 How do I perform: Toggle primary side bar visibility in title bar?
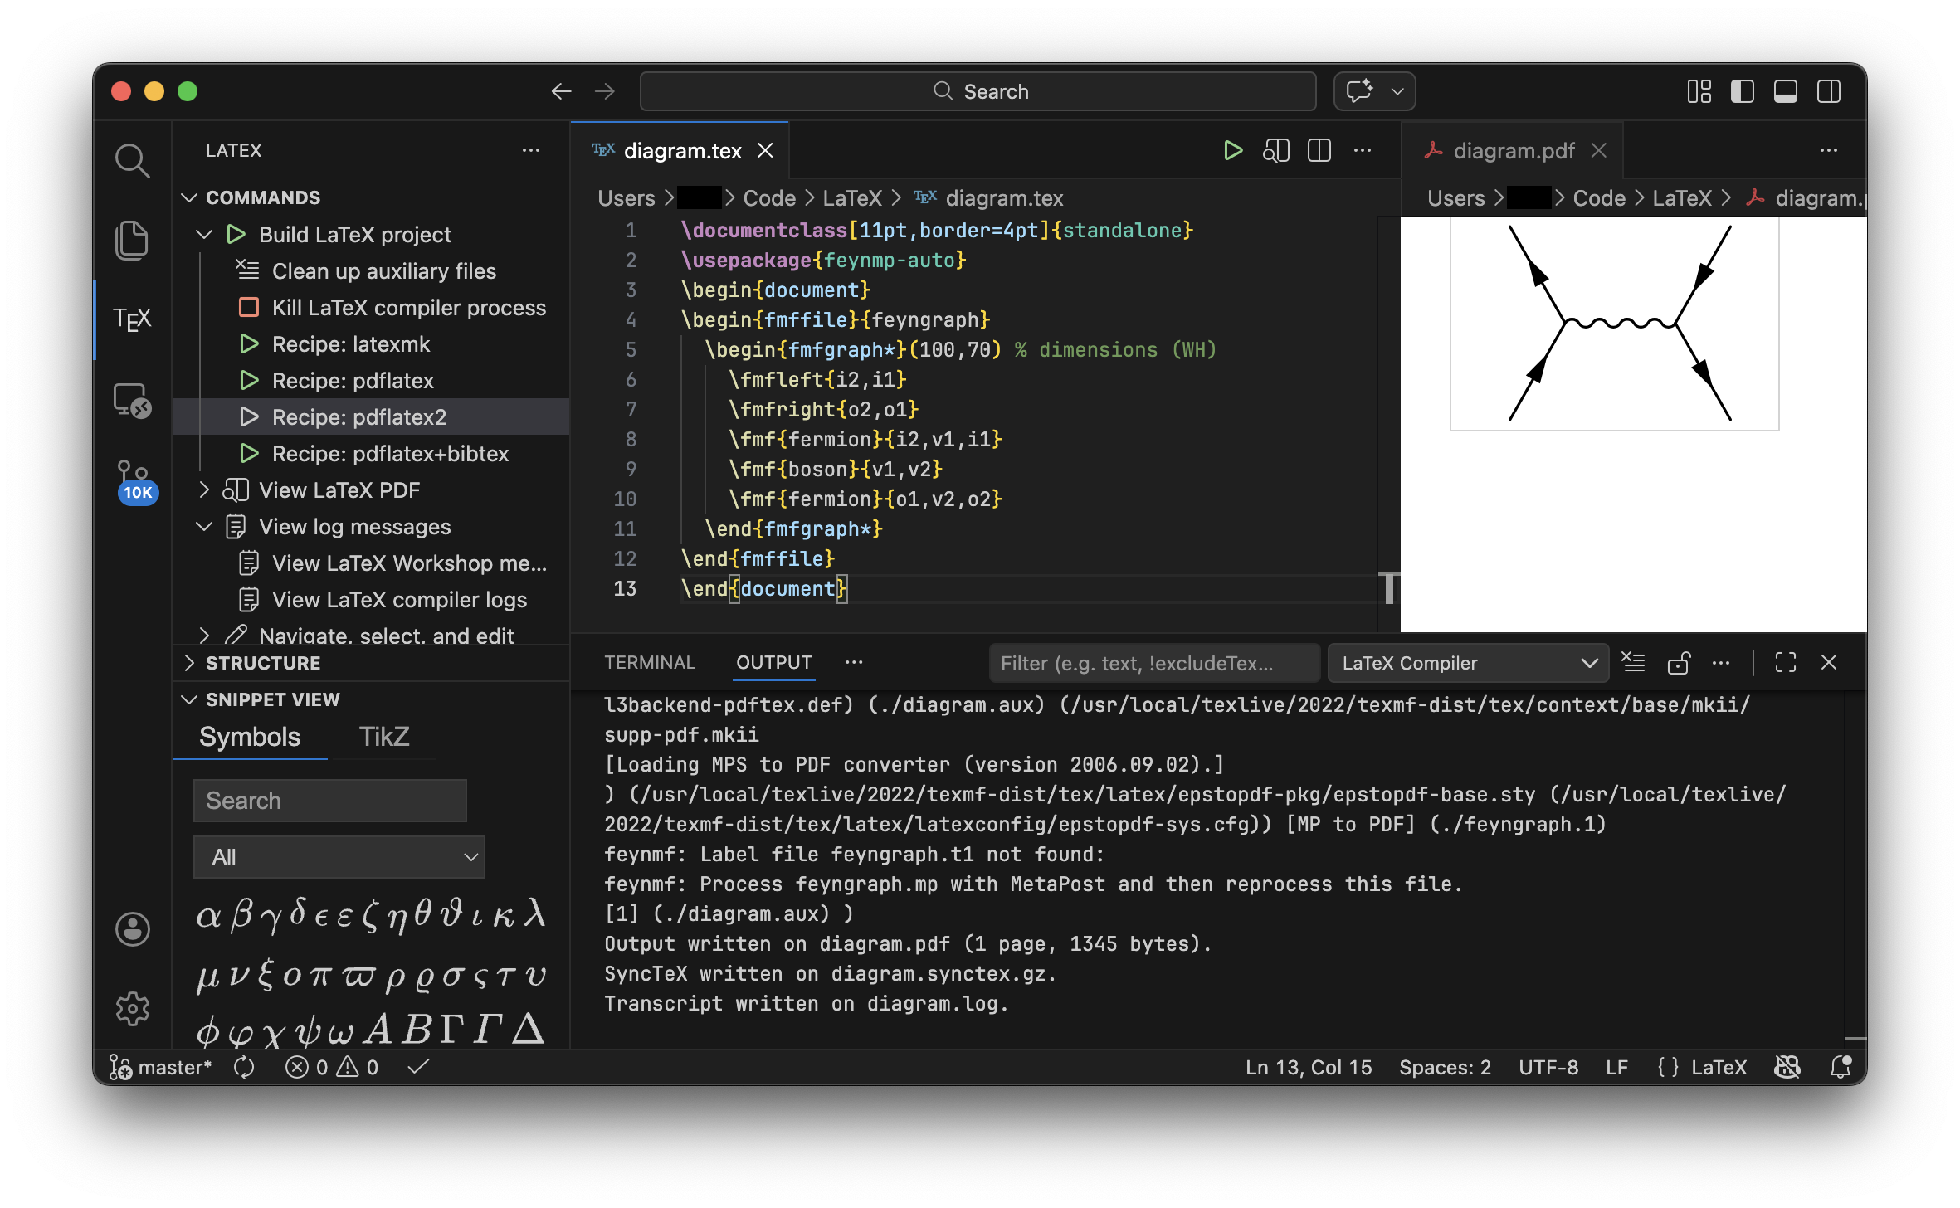coord(1742,91)
